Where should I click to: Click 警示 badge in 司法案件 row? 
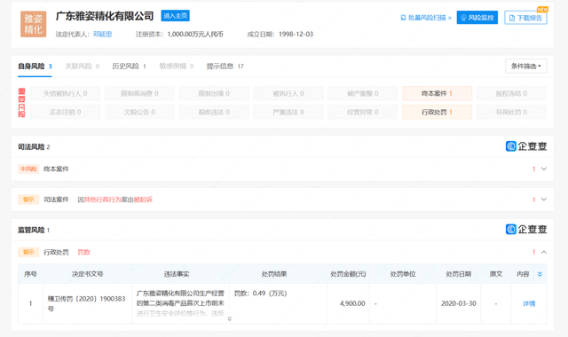pyautogui.click(x=28, y=200)
